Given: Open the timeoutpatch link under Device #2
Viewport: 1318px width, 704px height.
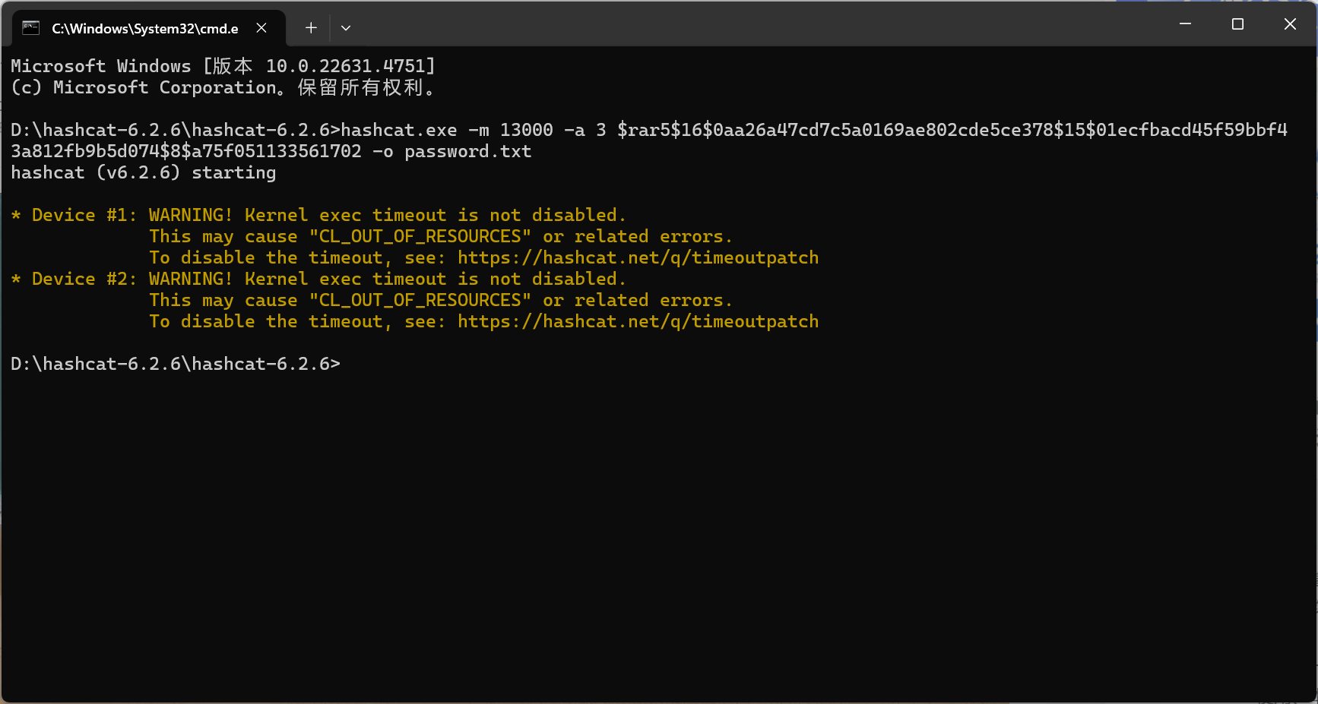Looking at the screenshot, I should (x=638, y=322).
